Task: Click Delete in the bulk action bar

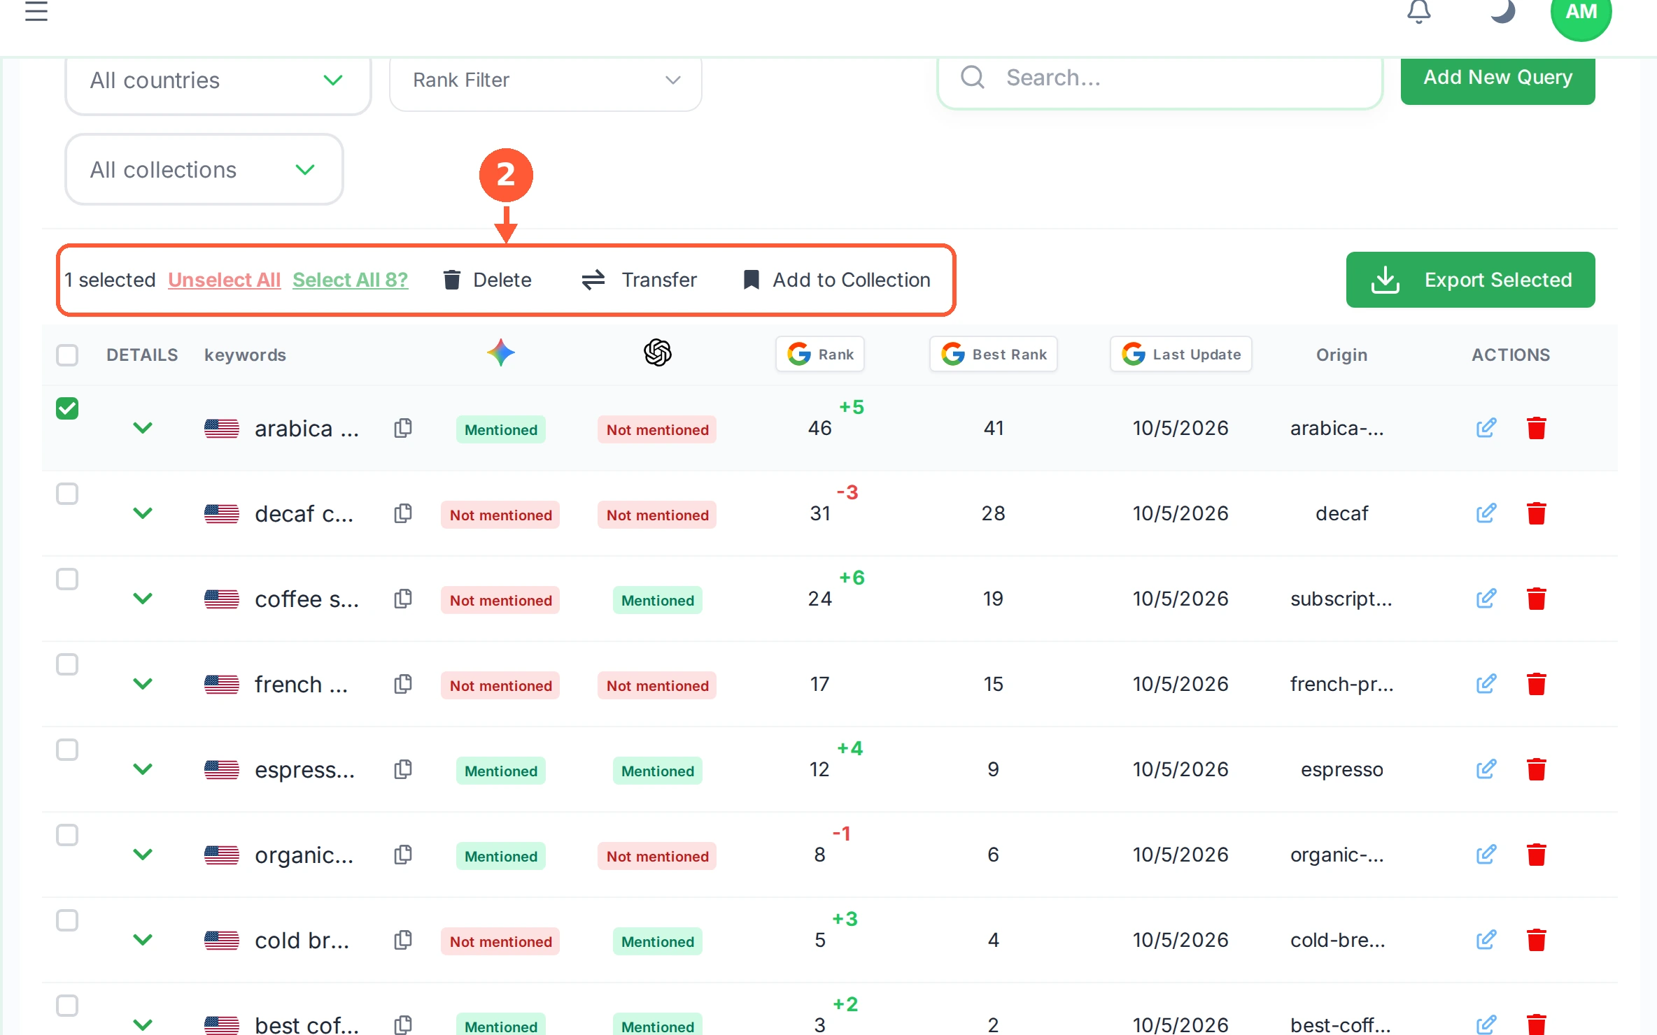Action: [488, 280]
